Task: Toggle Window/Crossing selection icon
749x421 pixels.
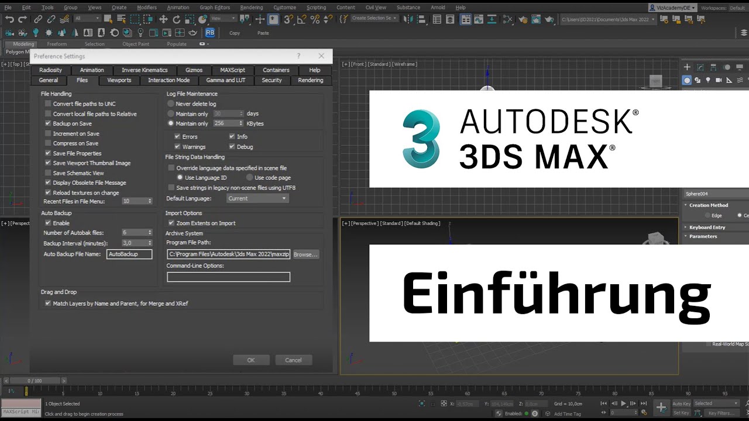Action: [149, 19]
